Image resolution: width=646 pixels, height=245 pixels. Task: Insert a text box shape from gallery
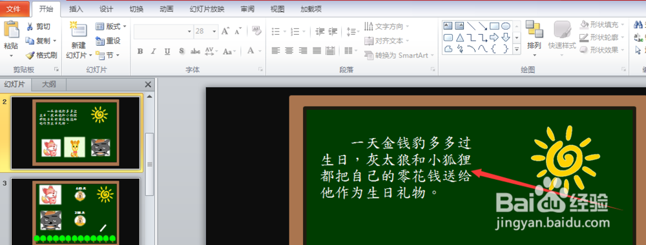448,26
